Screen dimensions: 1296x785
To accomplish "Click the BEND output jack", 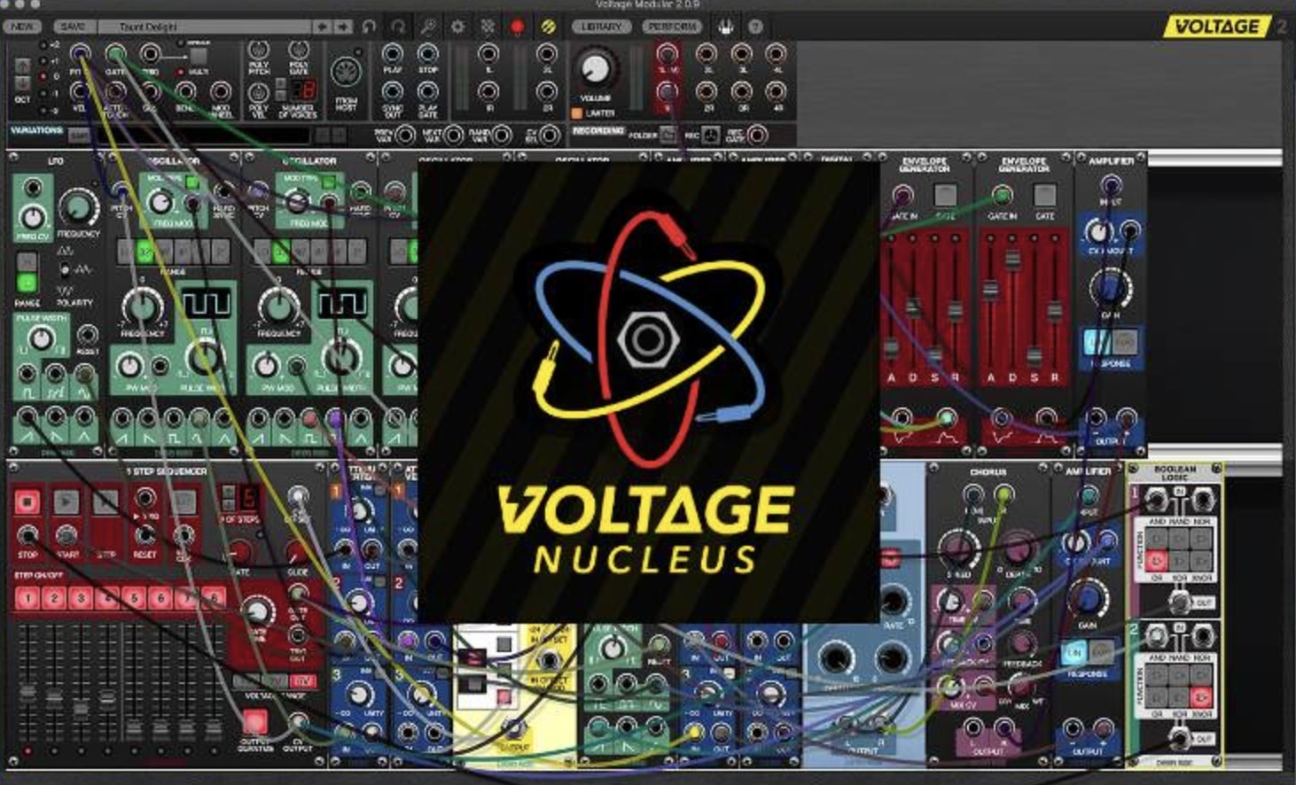I will [x=185, y=90].
